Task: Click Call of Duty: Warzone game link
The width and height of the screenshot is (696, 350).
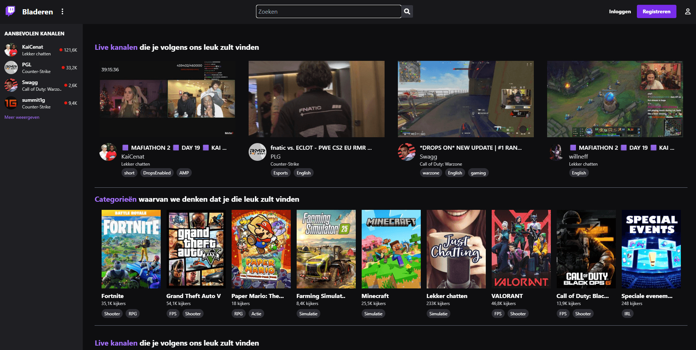Action: coord(441,164)
